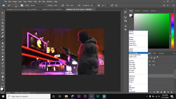
Task: Select the Crop tool
Action: (x=2, y=26)
